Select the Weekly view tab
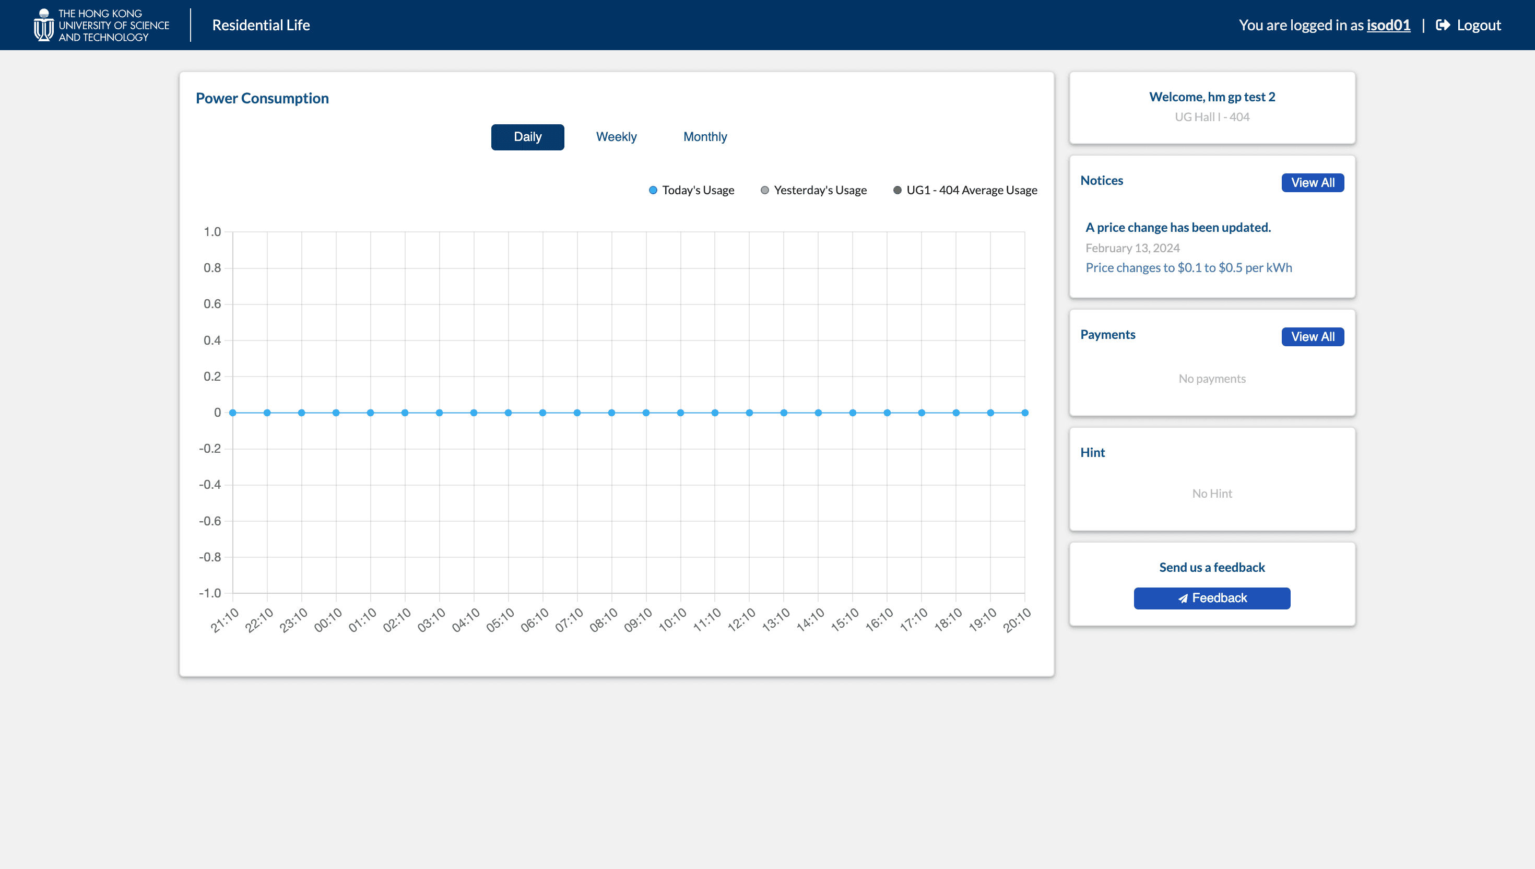 (617, 137)
